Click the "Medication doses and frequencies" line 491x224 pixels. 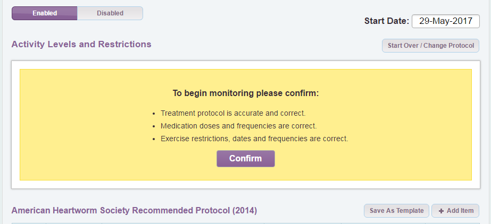click(x=238, y=126)
